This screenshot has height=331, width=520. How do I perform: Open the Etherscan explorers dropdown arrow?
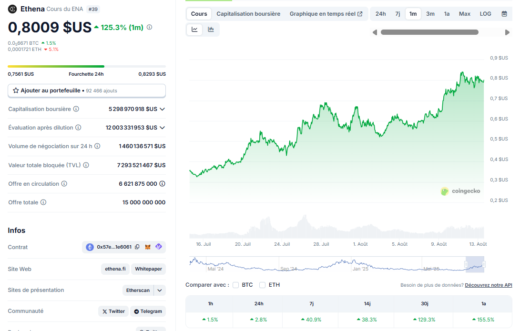tap(160, 290)
